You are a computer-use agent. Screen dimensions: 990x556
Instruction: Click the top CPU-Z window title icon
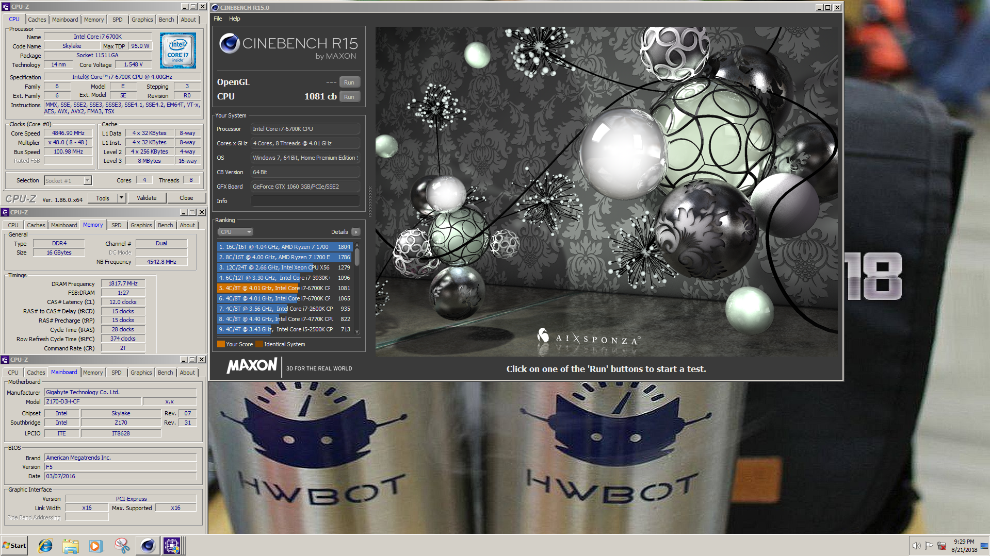(x=6, y=7)
